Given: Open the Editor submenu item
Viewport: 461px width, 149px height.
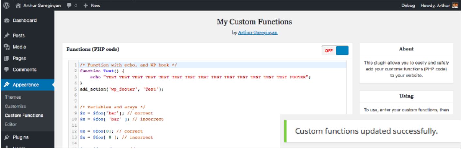Looking at the screenshot, I should click(x=10, y=124).
